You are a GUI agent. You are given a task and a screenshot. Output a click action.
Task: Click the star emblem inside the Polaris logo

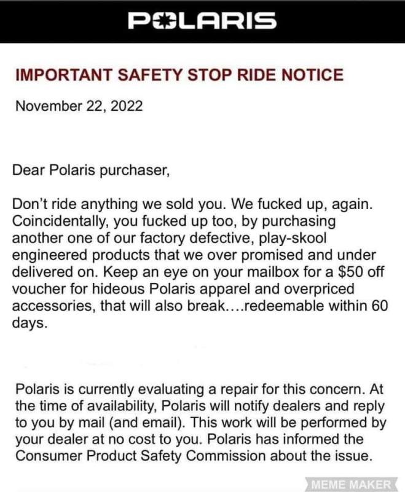(x=163, y=21)
